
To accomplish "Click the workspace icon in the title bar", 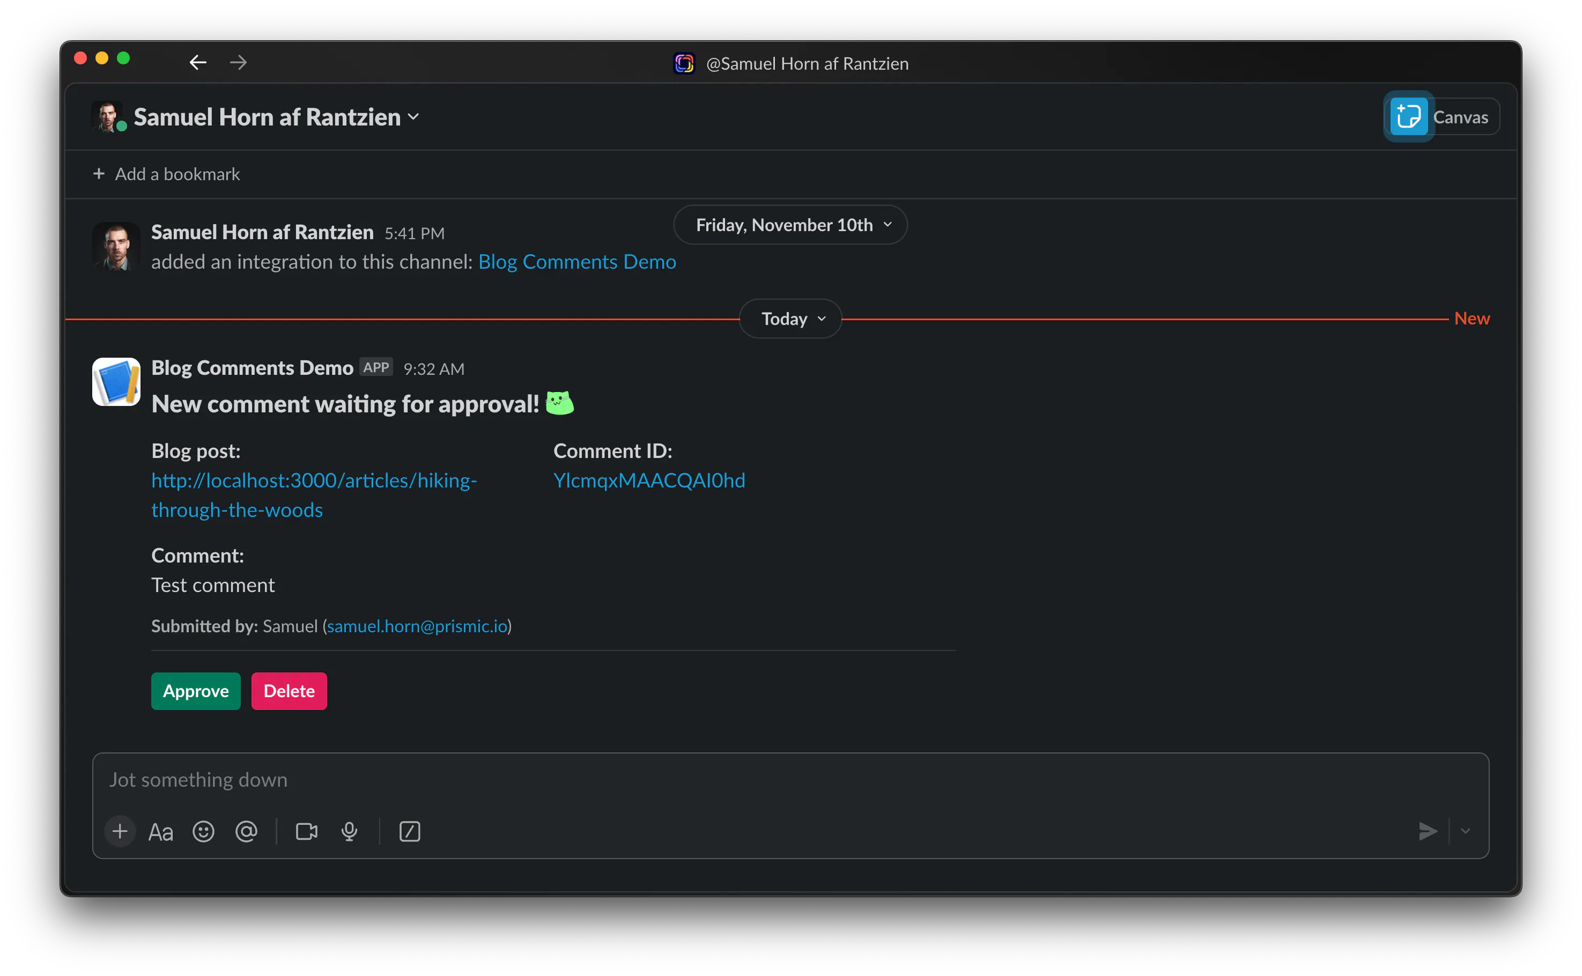I will pyautogui.click(x=684, y=63).
